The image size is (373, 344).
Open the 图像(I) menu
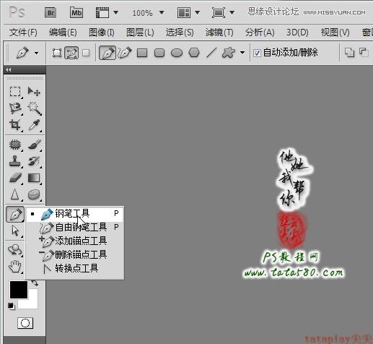tap(102, 33)
